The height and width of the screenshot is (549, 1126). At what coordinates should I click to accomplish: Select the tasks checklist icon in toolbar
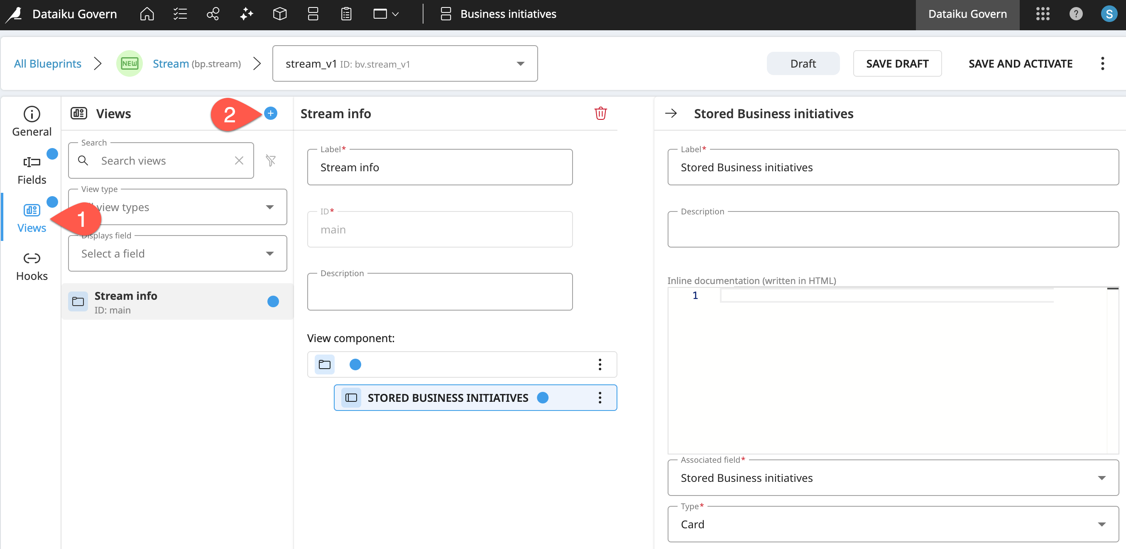180,14
